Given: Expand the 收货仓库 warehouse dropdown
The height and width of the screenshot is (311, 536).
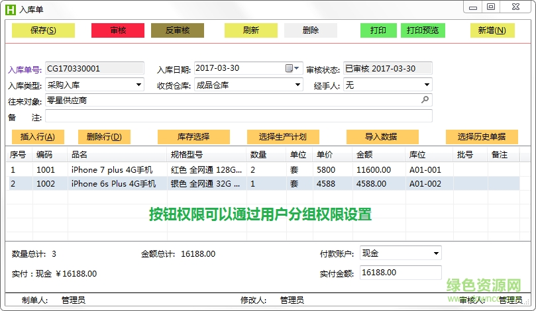Looking at the screenshot, I should (x=297, y=85).
